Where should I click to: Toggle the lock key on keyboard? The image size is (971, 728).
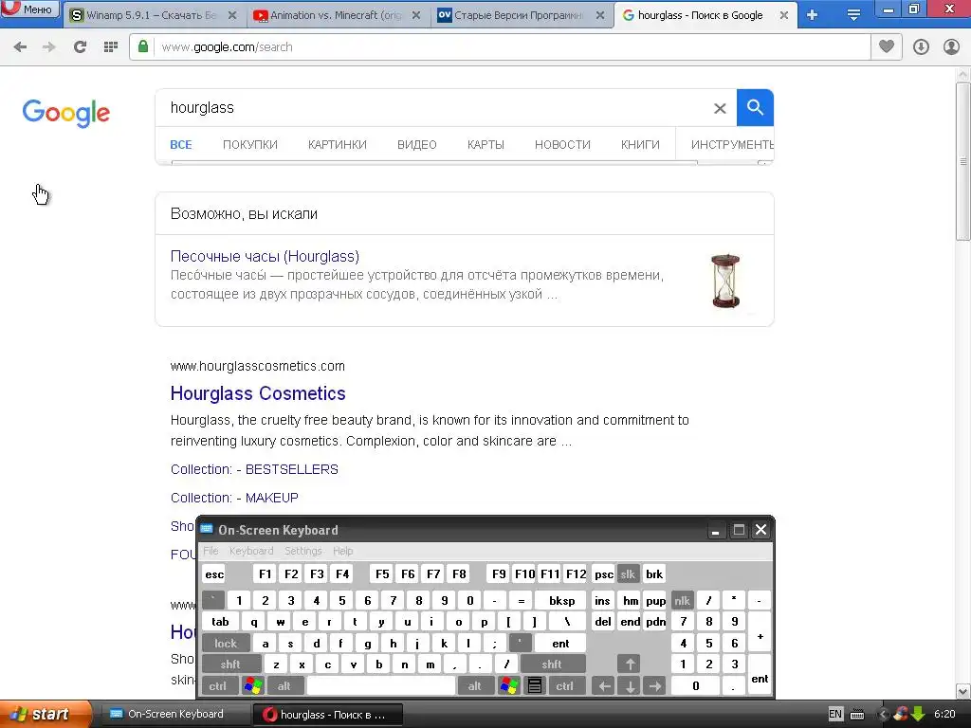click(x=226, y=644)
